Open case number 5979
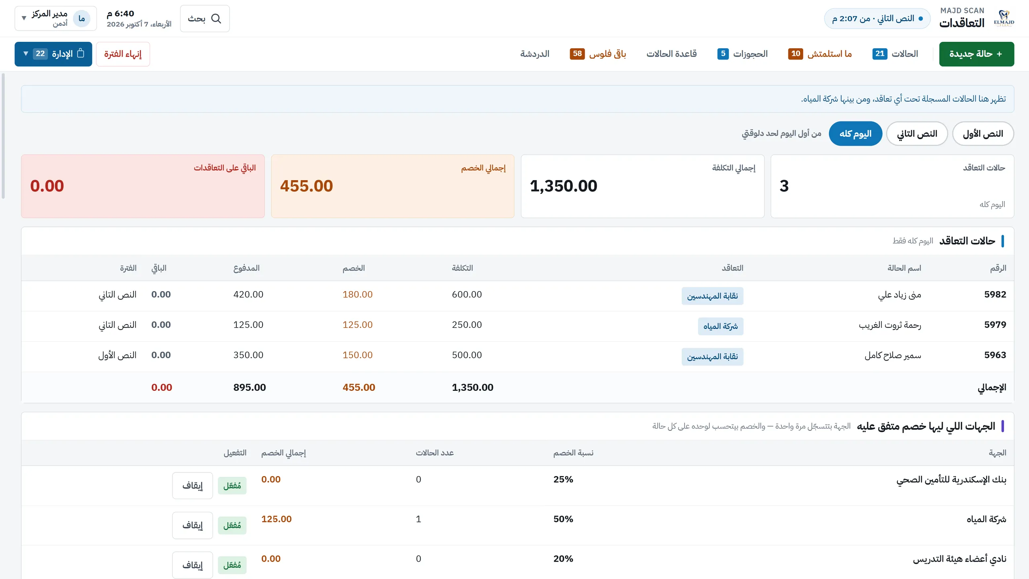 tap(995, 324)
